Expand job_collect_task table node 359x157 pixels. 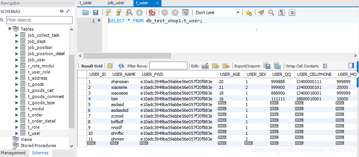pos(17,35)
